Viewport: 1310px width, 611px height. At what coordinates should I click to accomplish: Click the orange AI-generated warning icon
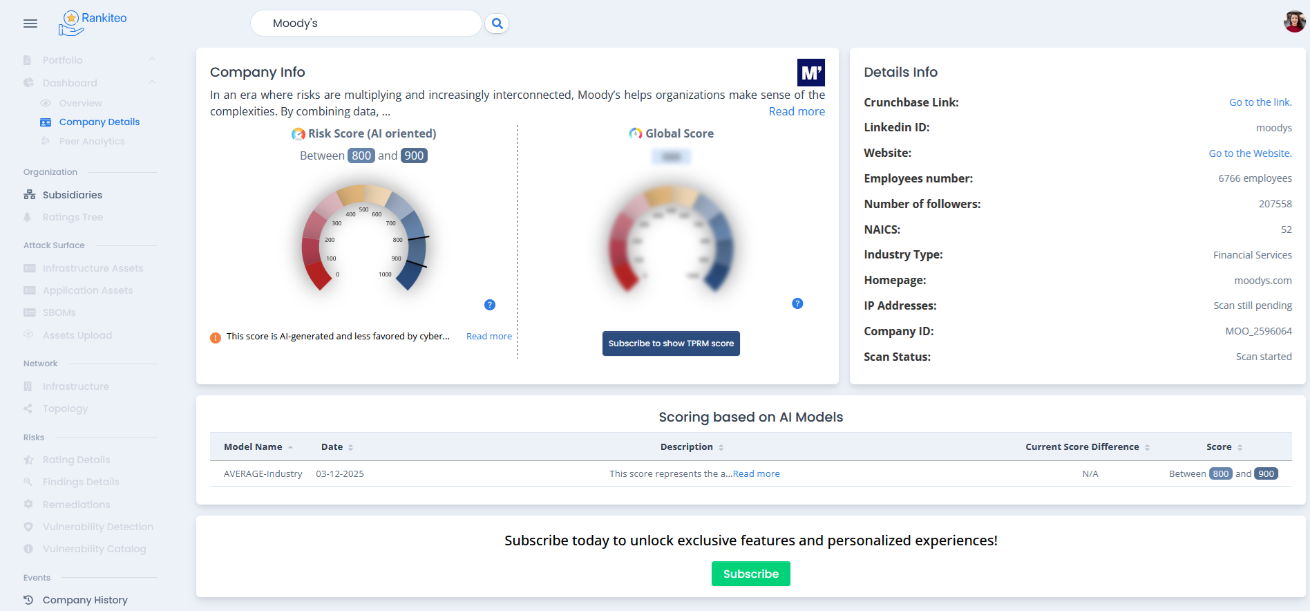point(216,337)
